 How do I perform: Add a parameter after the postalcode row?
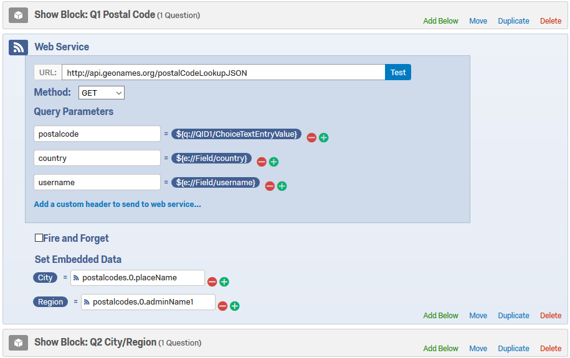pos(323,138)
